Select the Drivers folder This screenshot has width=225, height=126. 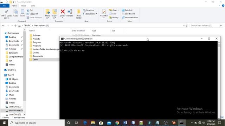[x=36, y=52]
